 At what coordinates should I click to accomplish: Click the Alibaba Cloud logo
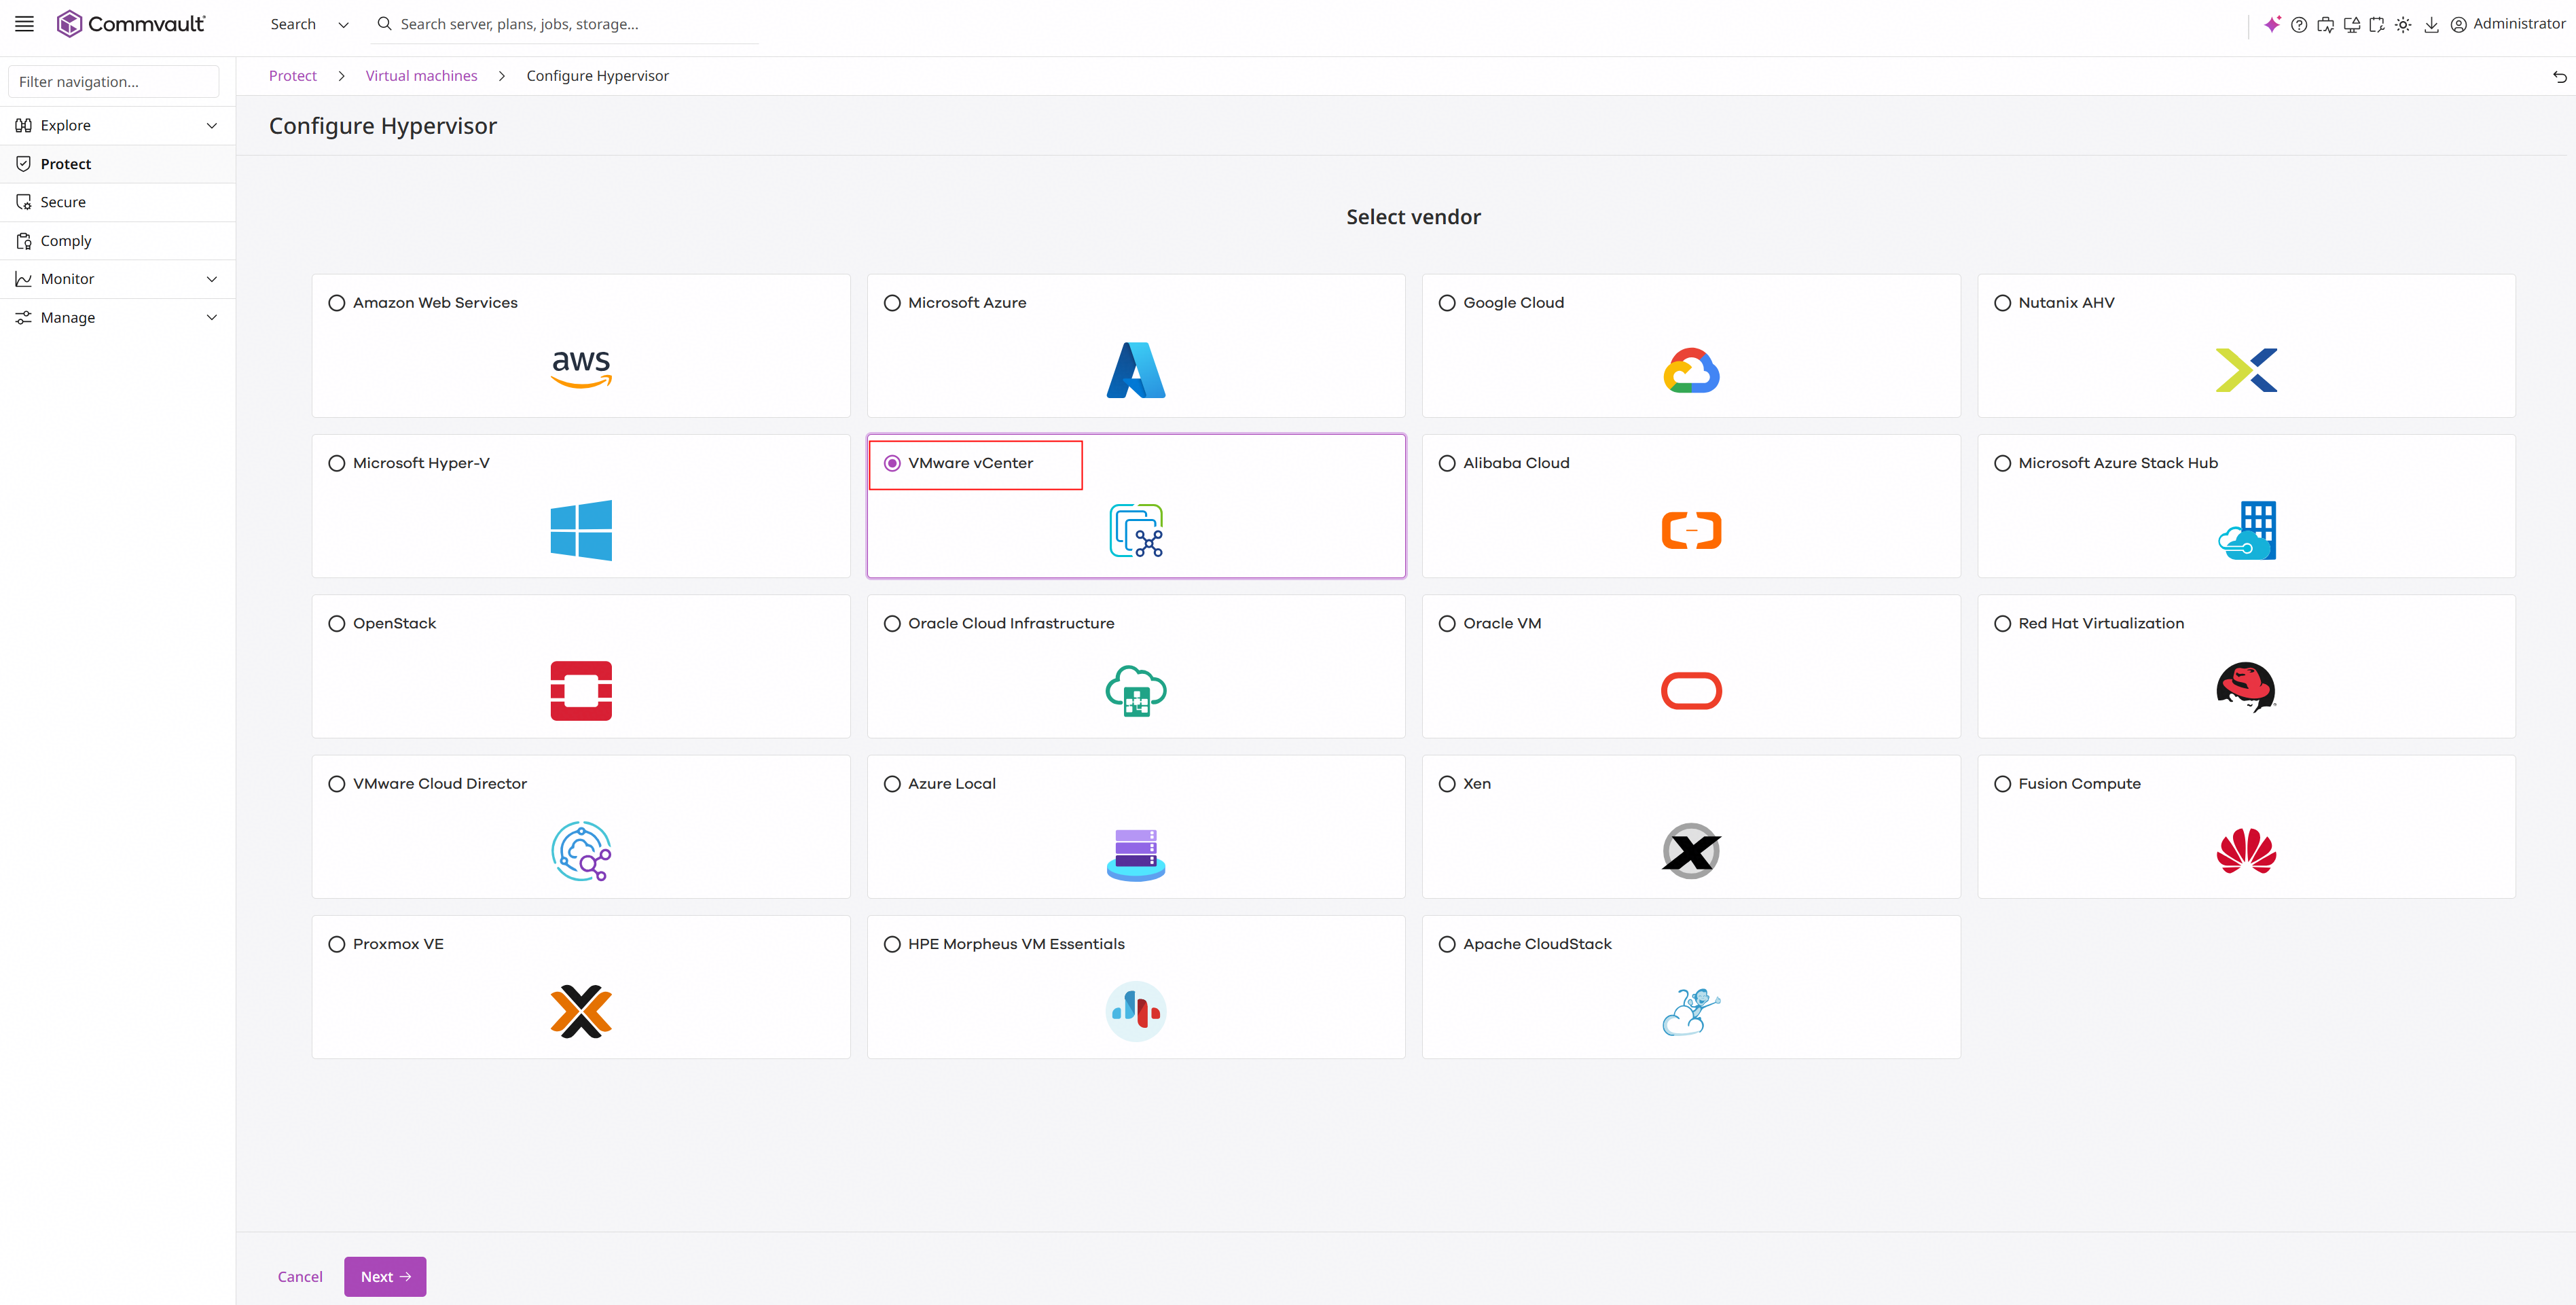coord(1691,530)
